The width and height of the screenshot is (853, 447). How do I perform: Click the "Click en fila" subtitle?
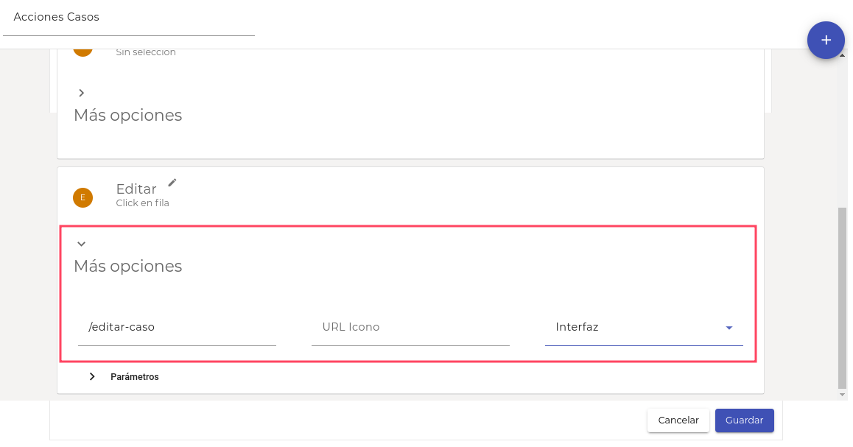142,203
